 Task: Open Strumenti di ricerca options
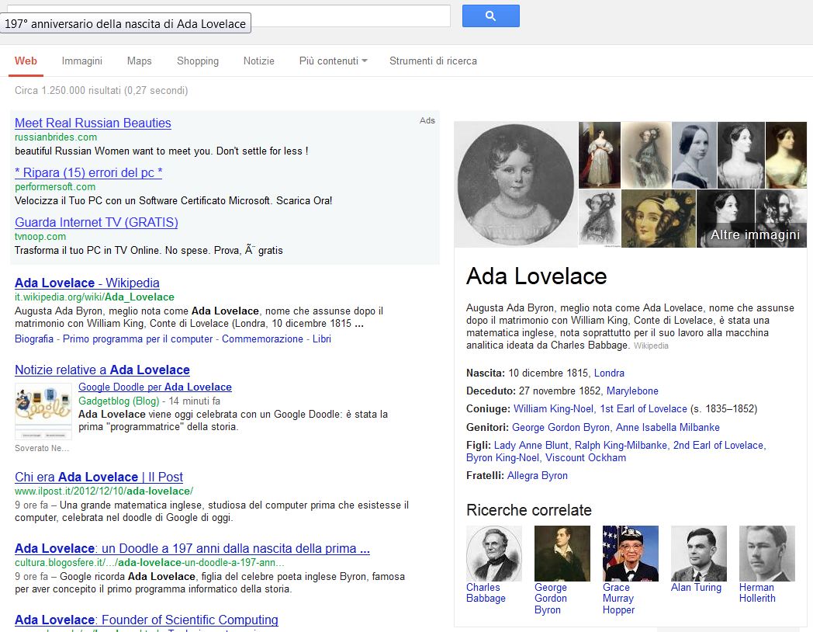[x=433, y=61]
